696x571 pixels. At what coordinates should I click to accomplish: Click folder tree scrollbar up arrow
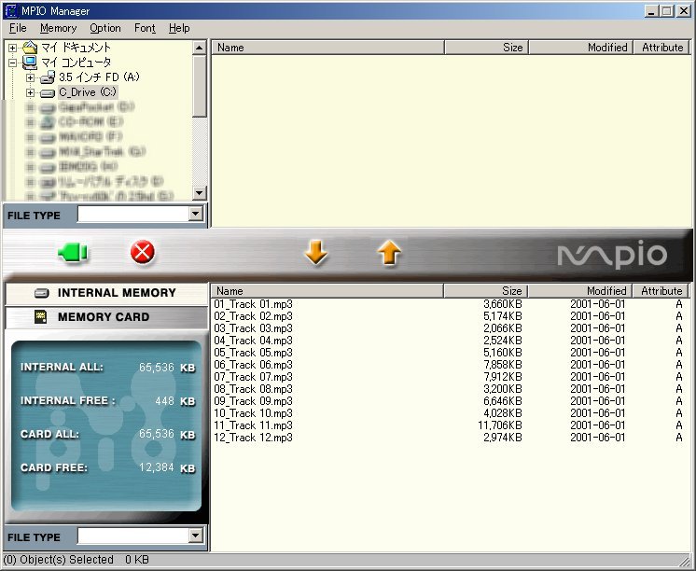click(x=200, y=48)
